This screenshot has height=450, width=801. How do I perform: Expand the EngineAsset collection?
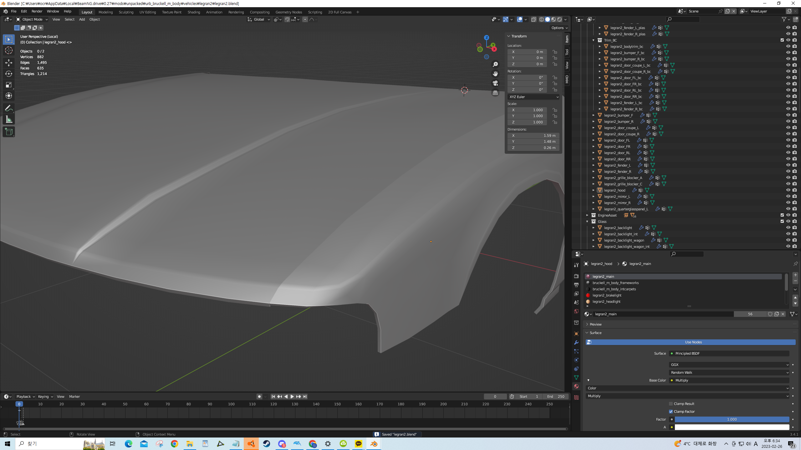(x=587, y=215)
